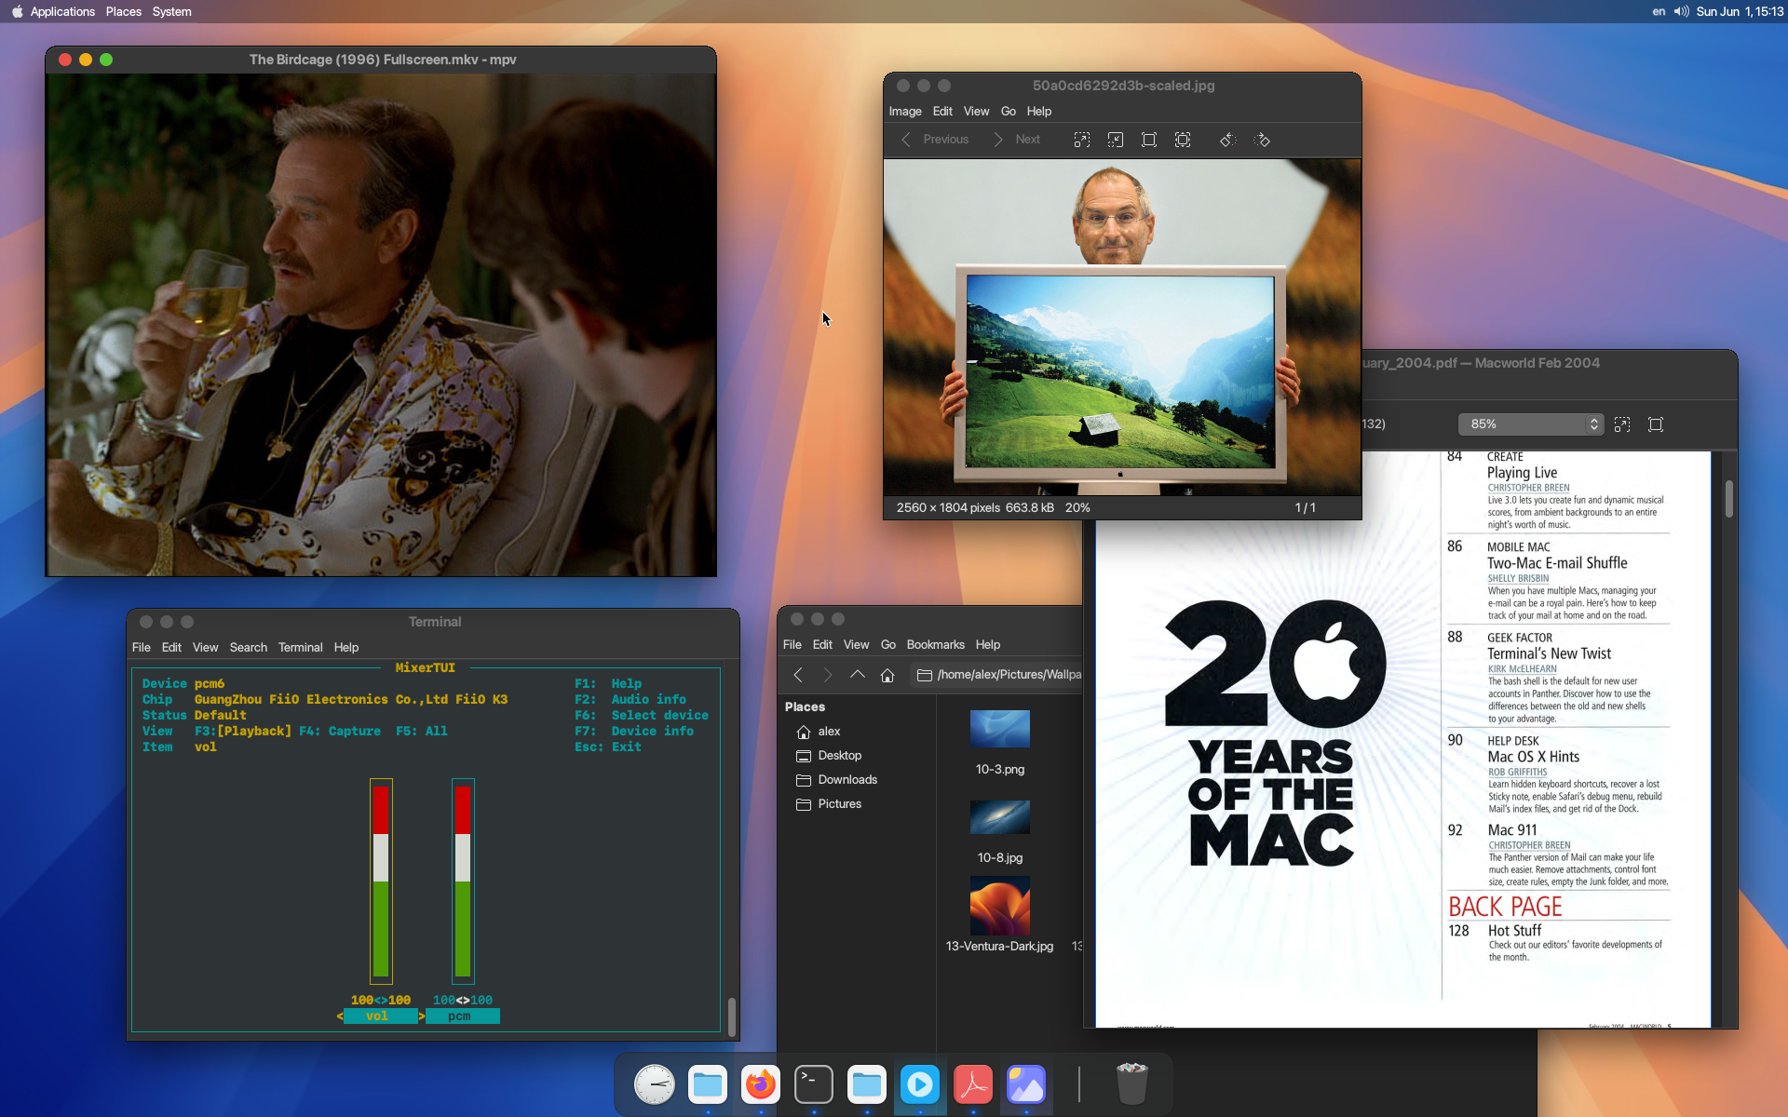Screen dimensions: 1788x1117
Task: Click the pcm volume bar in MixerTUI
Action: [x=463, y=881]
